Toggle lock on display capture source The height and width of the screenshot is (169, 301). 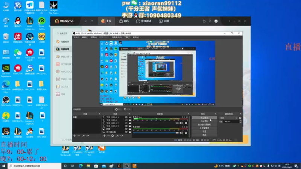(x=130, y=132)
